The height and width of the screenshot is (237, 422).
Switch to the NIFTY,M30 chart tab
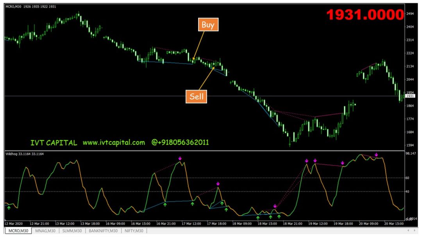pos(134,231)
